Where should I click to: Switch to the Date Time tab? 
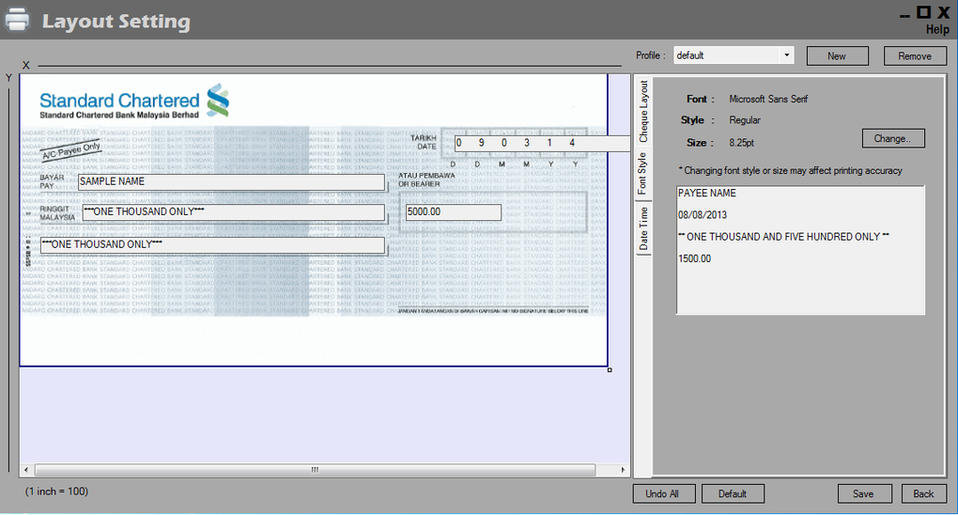[643, 228]
